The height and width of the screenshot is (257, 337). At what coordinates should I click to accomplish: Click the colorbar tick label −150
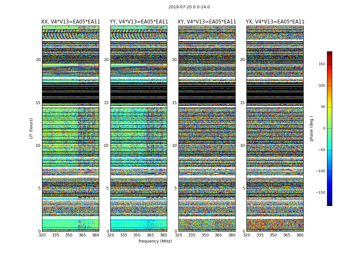click(x=321, y=192)
